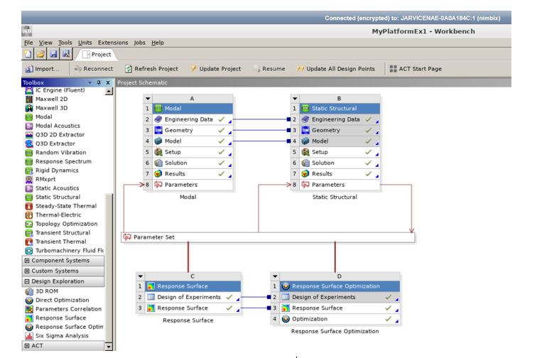
Task: Select Modal icon in Toolbox
Action: [28, 116]
